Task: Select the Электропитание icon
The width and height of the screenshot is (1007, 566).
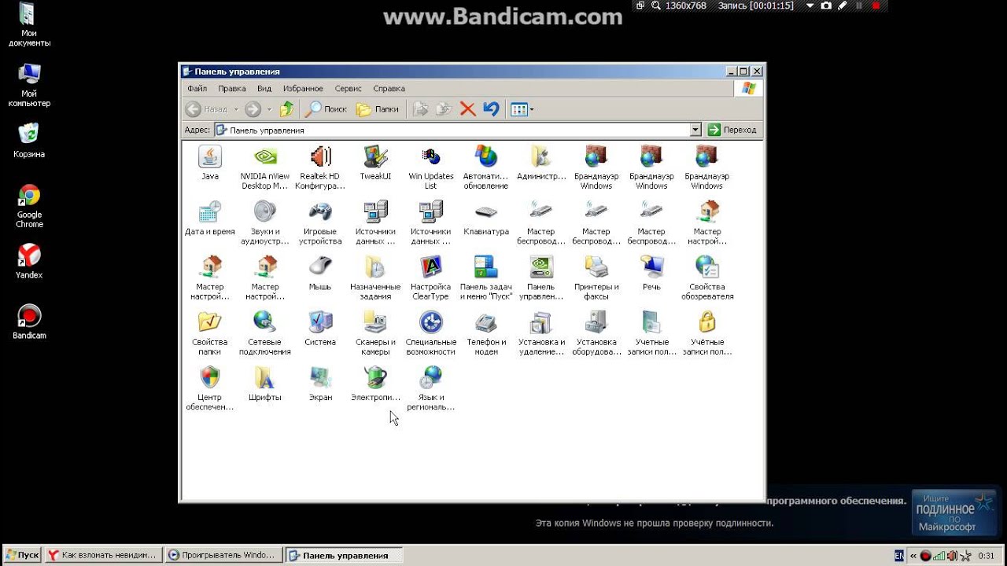Action: tap(375, 384)
